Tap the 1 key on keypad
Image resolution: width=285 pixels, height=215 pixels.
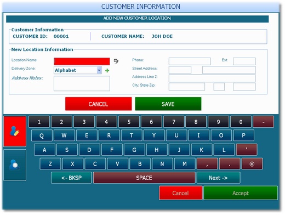click(x=39, y=122)
